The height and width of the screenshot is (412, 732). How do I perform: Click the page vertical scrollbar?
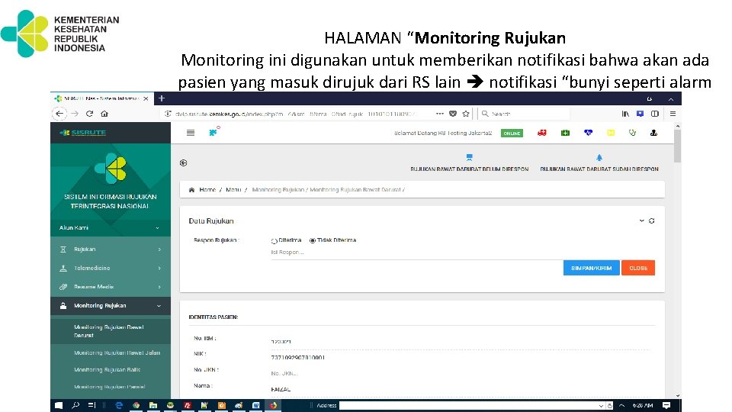[677, 146]
